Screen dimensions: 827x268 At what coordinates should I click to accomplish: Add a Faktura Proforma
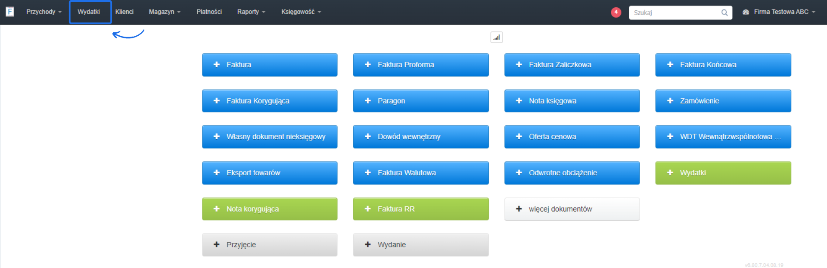[421, 65]
